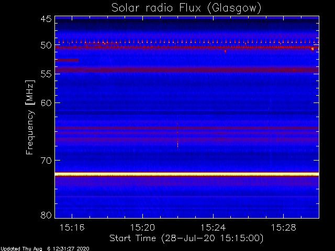The image size is (335, 251).
Task: Click the 55 MHz frequency axis label
Action: tap(46, 74)
